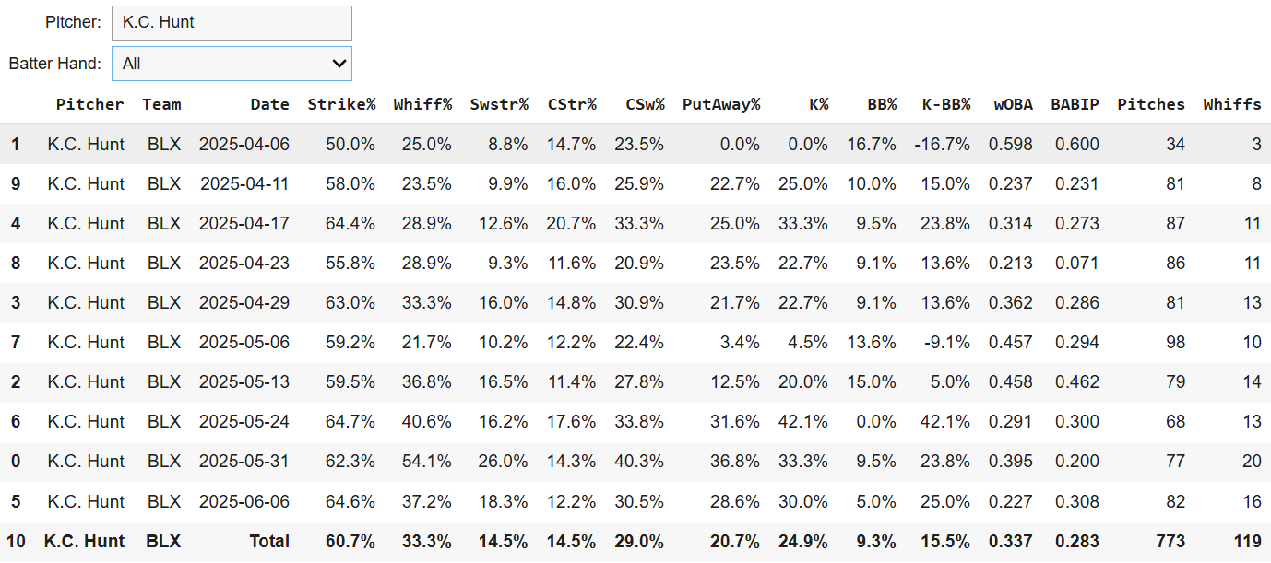Viewport: 1271px width, 563px height.
Task: Click the Strike% column header
Action: coord(341,104)
